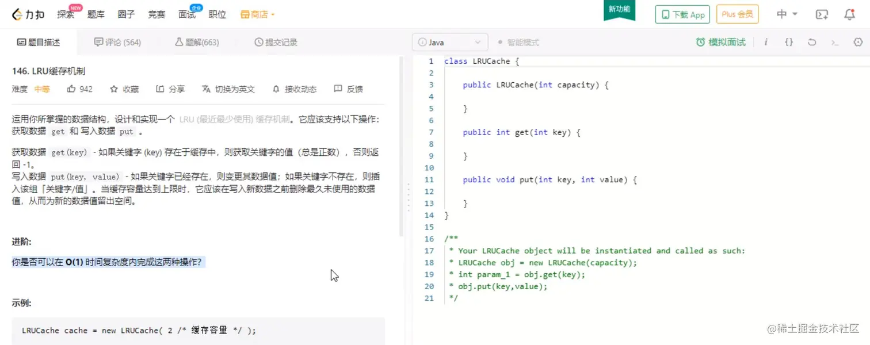Screen dimensions: 870x345
Task: Go to the 圈子 community page
Action: (x=126, y=14)
